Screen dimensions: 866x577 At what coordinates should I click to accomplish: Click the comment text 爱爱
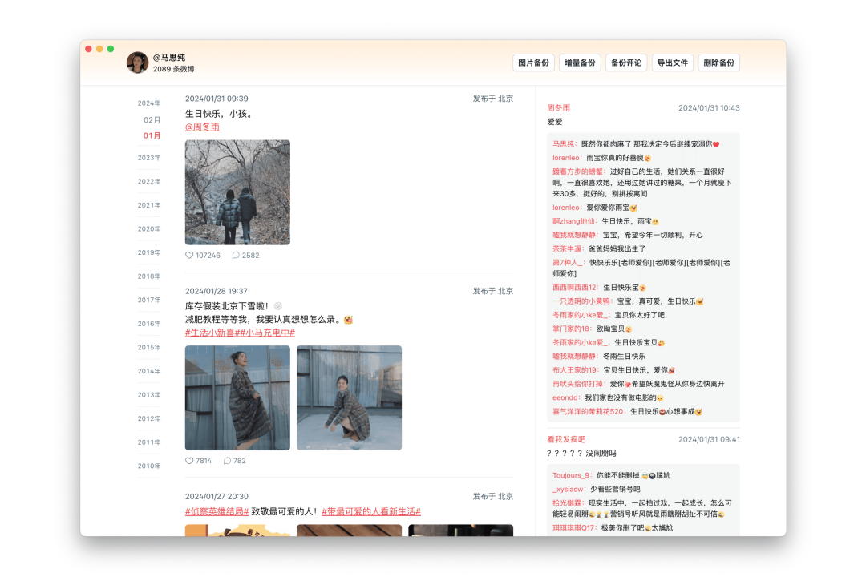(555, 122)
